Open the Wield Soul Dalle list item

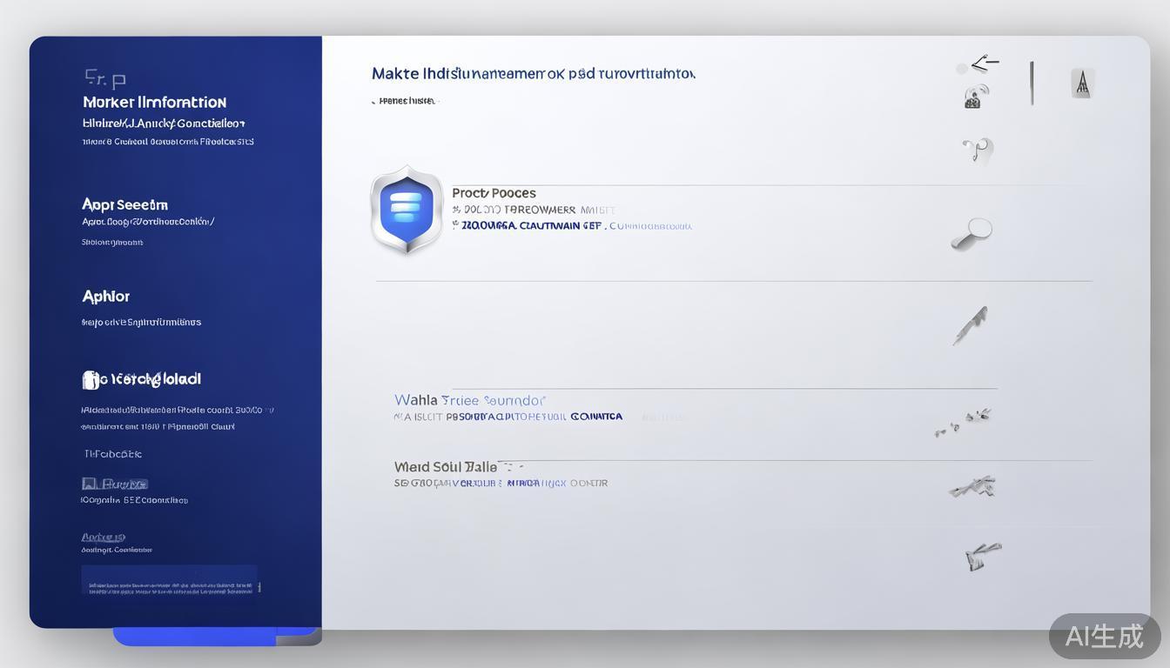pos(446,467)
